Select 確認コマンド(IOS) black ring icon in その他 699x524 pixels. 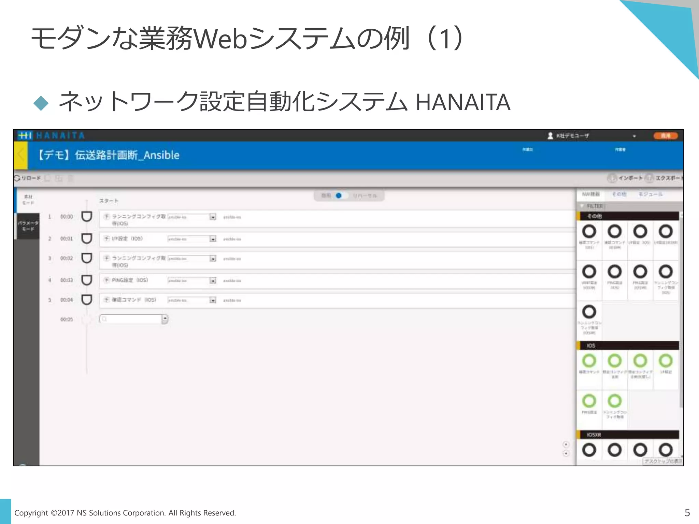589,232
